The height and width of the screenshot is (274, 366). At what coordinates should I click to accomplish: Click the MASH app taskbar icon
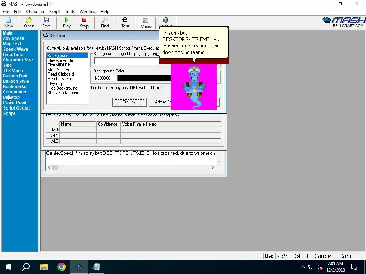(x=79, y=267)
